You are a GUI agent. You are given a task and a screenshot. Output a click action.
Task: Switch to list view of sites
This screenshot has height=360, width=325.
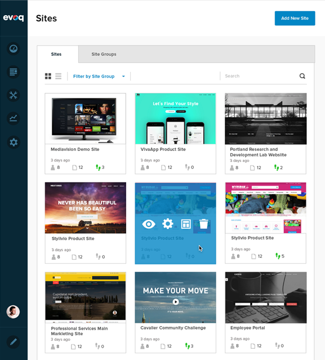(59, 76)
